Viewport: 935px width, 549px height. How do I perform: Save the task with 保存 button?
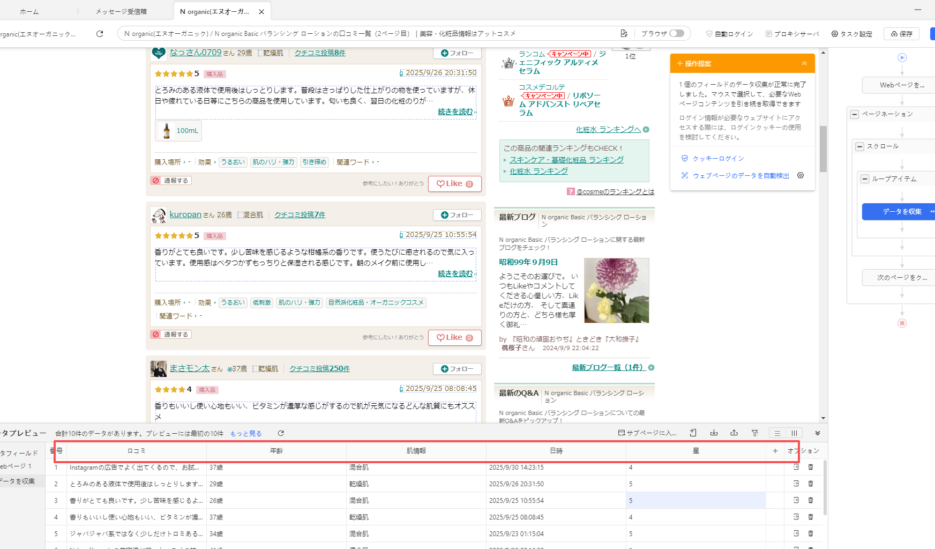[902, 34]
